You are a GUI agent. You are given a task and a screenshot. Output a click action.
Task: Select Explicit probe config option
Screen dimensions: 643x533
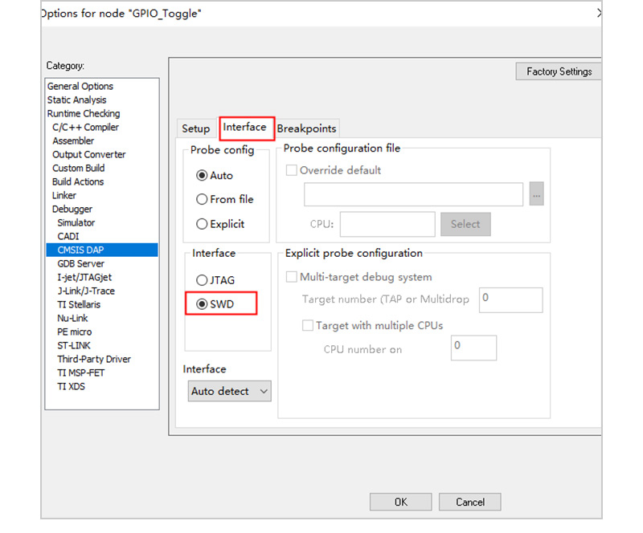point(202,224)
